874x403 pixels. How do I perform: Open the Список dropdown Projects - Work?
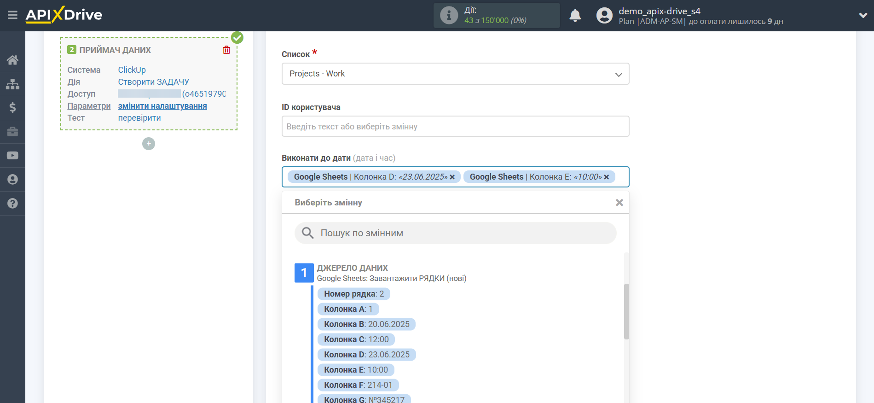coord(455,74)
